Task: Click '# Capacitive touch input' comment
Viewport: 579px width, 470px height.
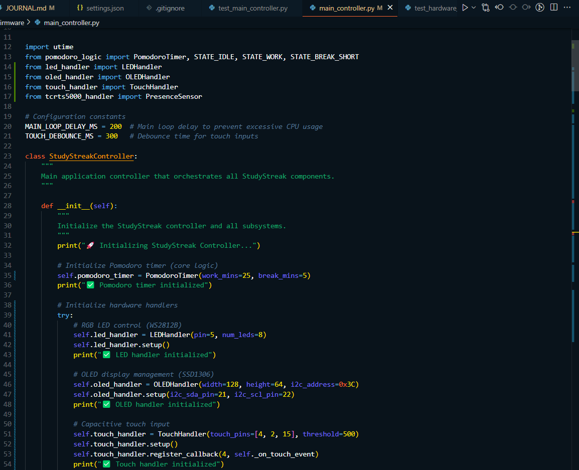Action: coord(121,424)
